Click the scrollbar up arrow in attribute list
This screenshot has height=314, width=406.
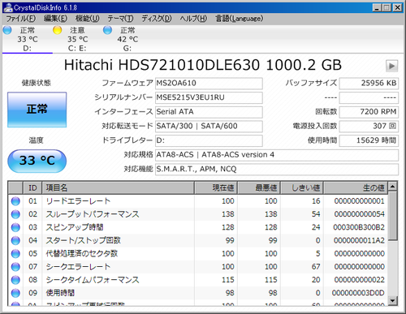[x=392, y=187]
